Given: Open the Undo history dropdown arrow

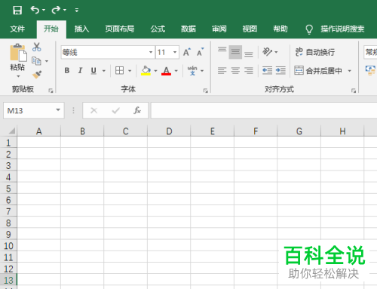Looking at the screenshot, I should click(x=44, y=10).
